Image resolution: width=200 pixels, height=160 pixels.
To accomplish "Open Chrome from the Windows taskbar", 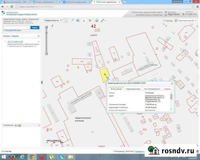I will [x=32, y=156].
